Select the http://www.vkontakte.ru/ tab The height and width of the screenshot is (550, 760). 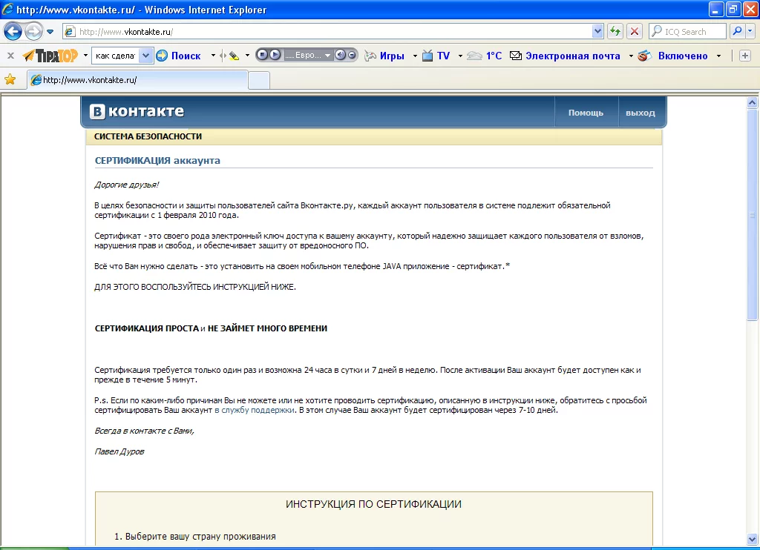[137, 80]
